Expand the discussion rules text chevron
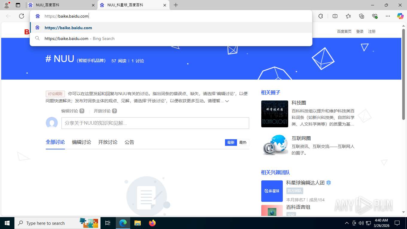This screenshot has height=229, width=407. point(227,101)
